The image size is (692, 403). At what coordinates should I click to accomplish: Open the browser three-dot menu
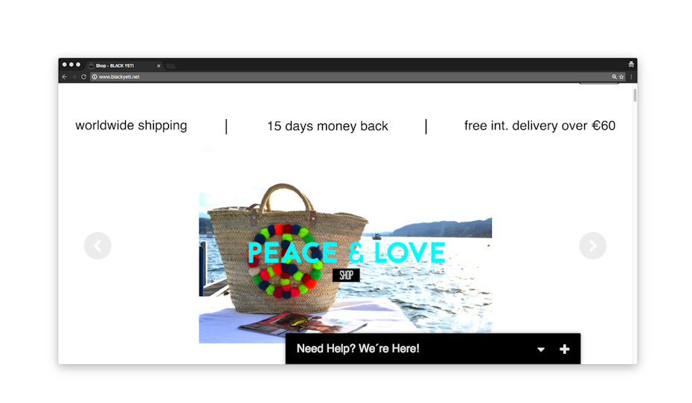(631, 77)
